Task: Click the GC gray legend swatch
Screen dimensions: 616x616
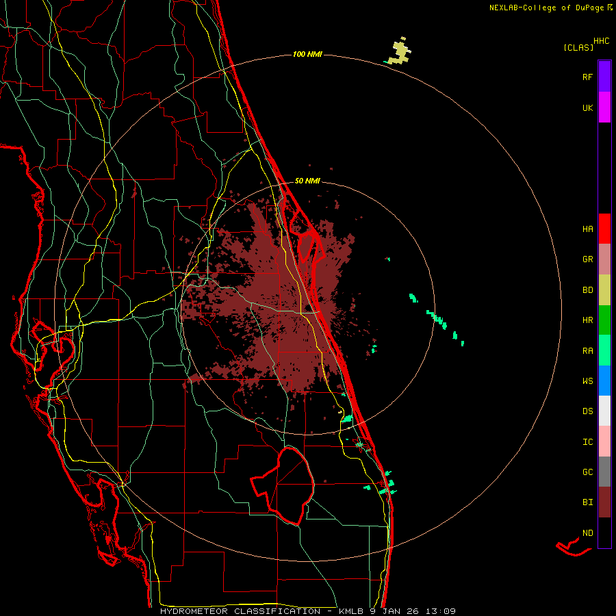Action: [604, 472]
